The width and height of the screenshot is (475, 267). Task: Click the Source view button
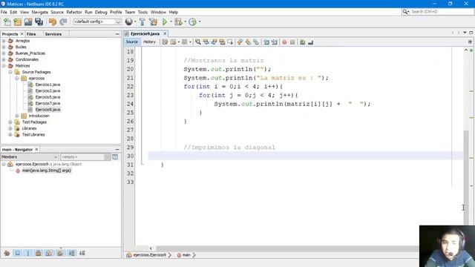click(x=132, y=42)
